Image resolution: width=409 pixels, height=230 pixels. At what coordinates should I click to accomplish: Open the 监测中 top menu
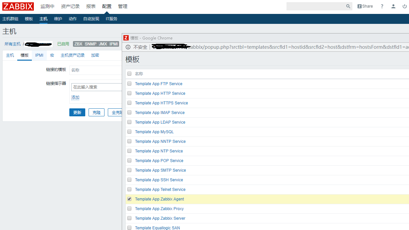click(47, 6)
